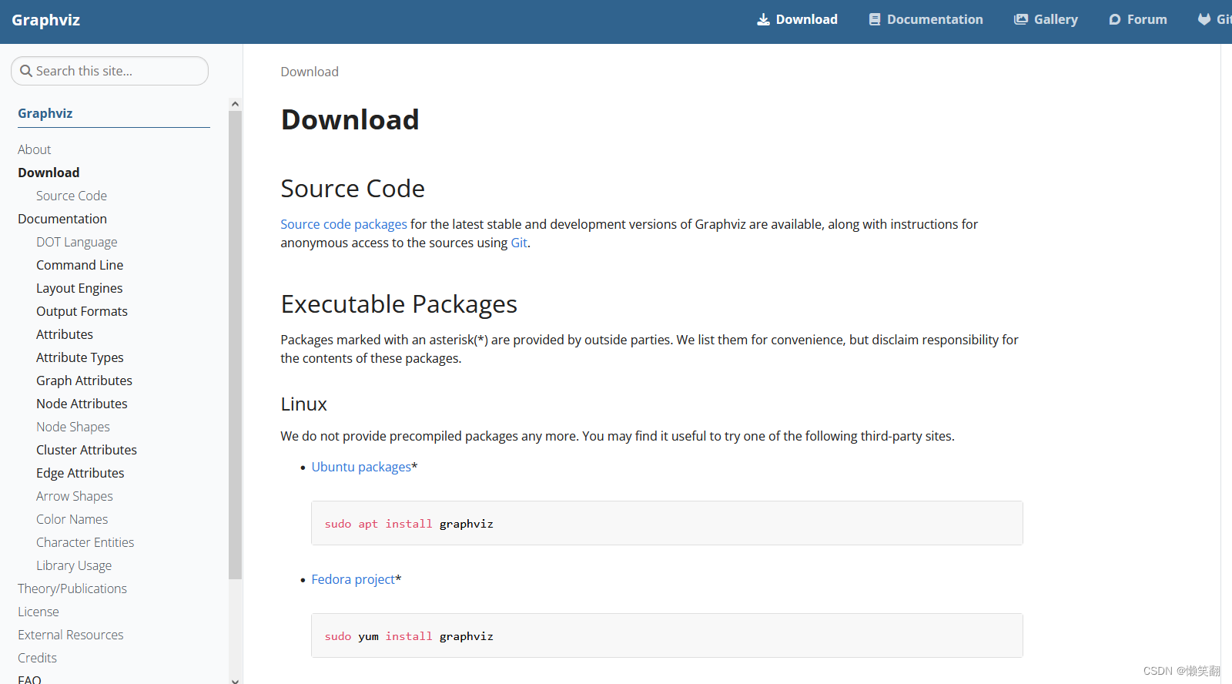
Task: Open Attributes sidebar page
Action: pyautogui.click(x=65, y=334)
